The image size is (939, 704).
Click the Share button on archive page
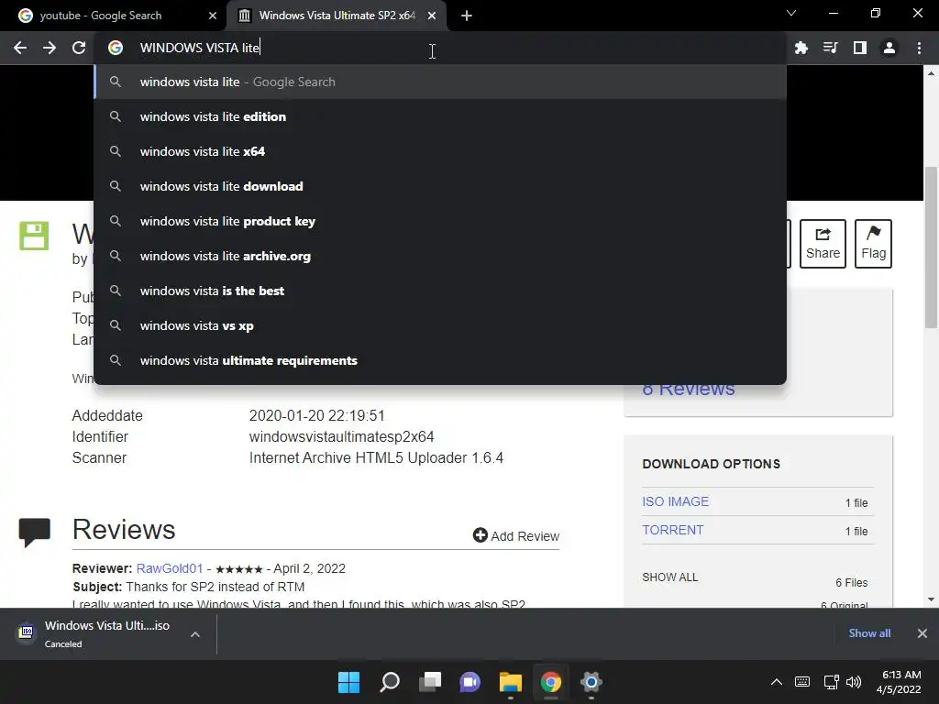coord(823,244)
